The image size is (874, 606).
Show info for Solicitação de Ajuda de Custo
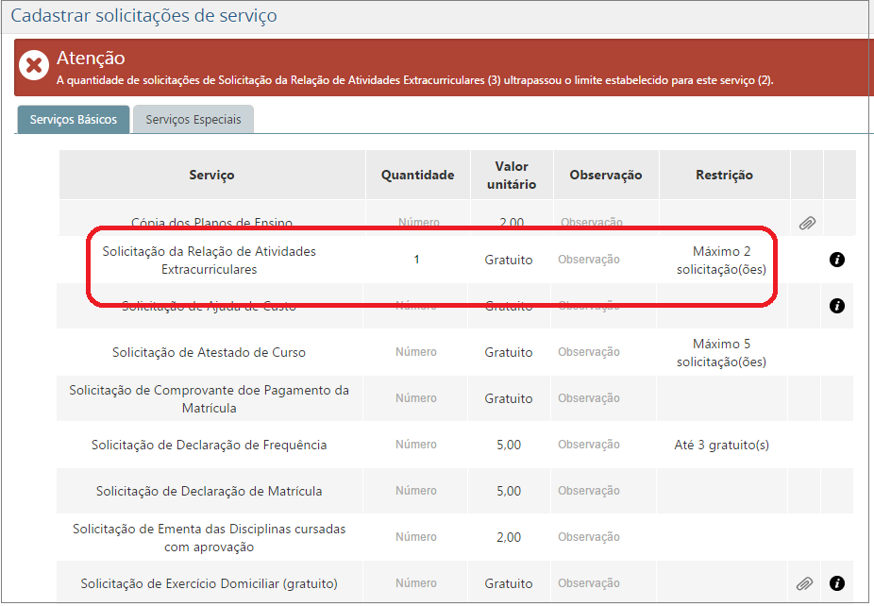tap(837, 306)
